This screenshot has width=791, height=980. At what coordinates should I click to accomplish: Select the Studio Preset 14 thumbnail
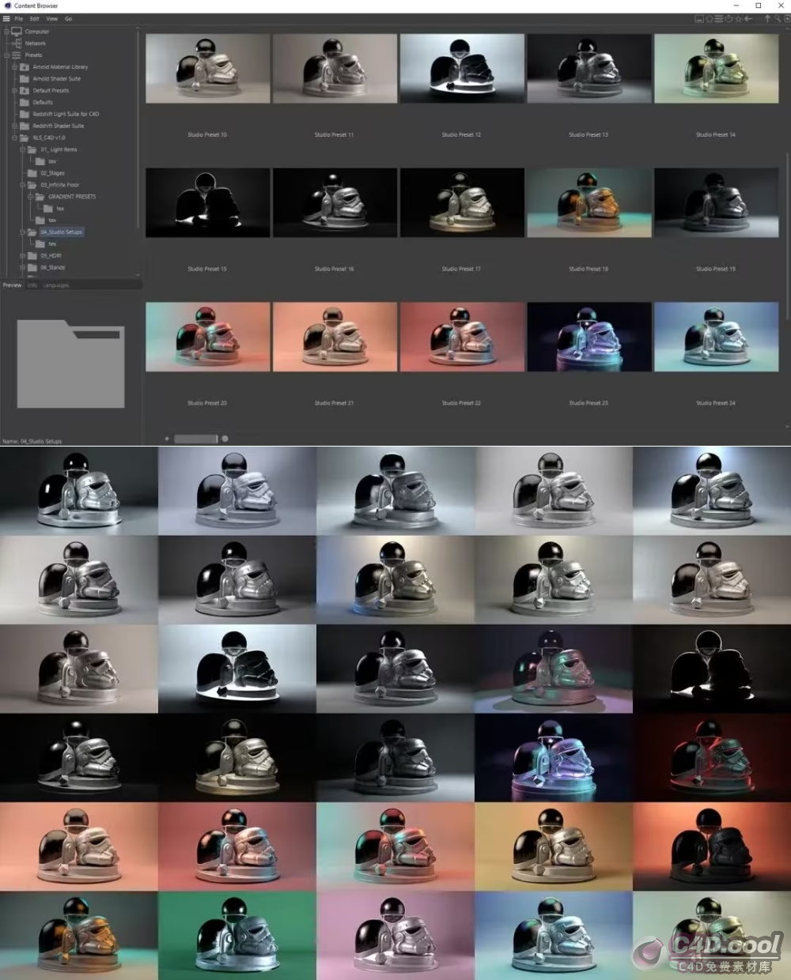(717, 69)
